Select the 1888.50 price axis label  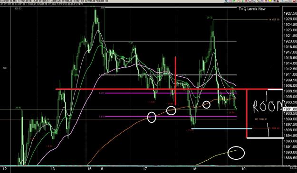290,158
